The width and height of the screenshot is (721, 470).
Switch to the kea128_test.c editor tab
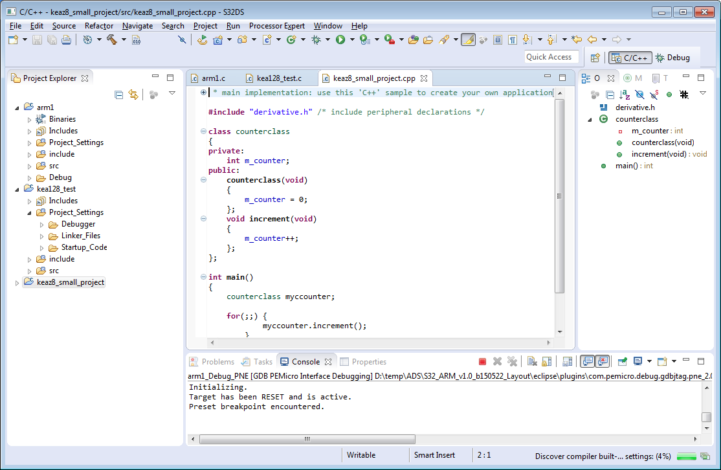click(278, 78)
